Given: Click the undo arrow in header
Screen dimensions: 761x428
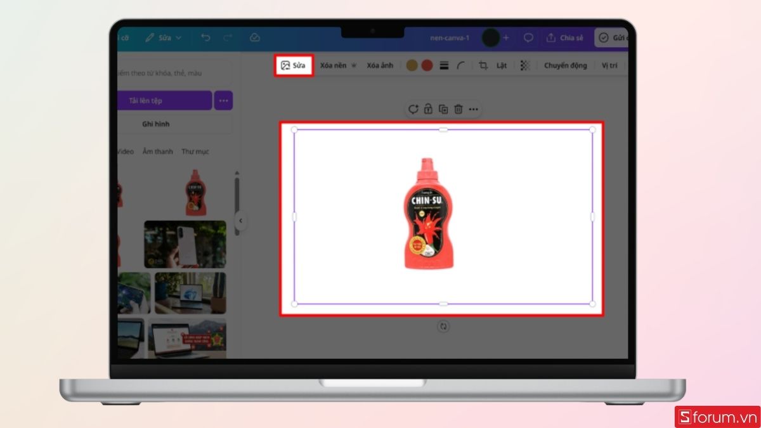Looking at the screenshot, I should click(x=205, y=38).
